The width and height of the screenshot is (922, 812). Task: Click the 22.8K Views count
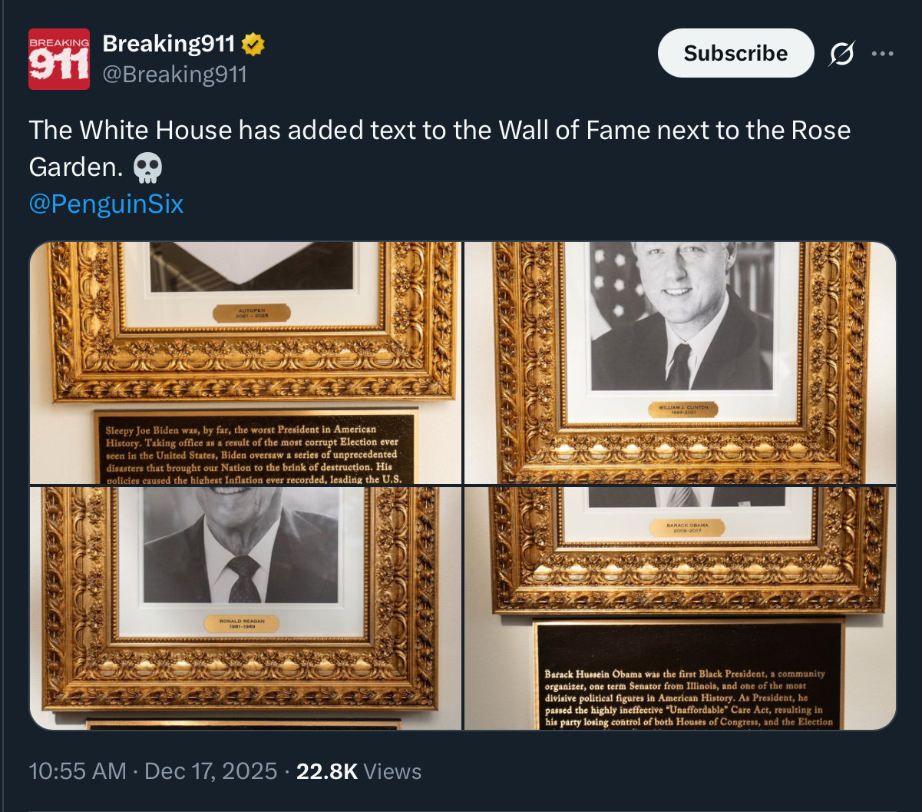click(x=359, y=771)
